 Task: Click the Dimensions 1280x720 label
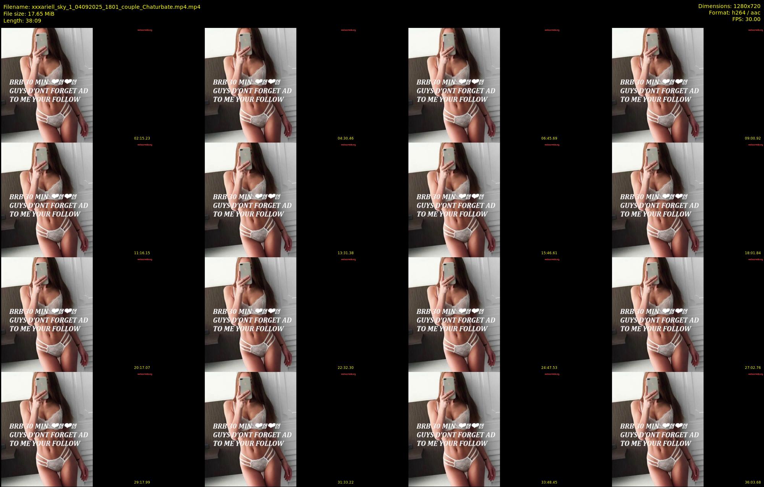[x=729, y=6]
